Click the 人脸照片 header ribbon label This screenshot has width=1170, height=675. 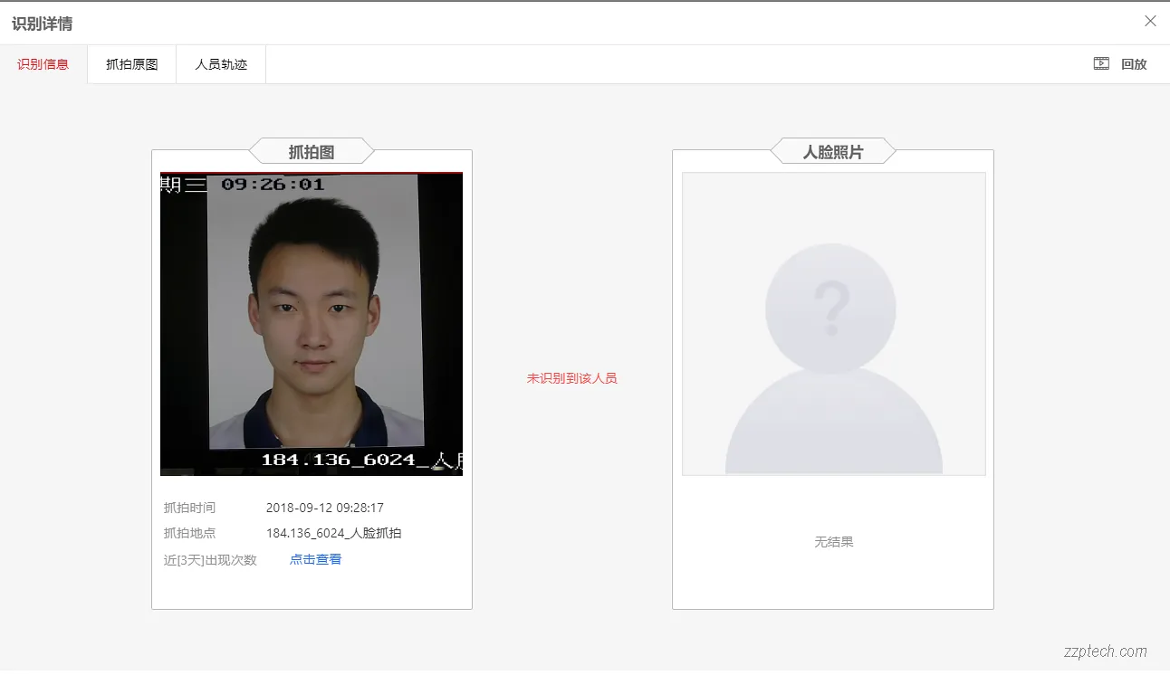coord(832,150)
